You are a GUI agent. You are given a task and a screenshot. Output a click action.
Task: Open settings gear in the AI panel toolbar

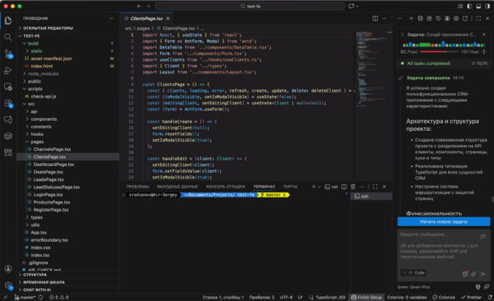coord(456,18)
